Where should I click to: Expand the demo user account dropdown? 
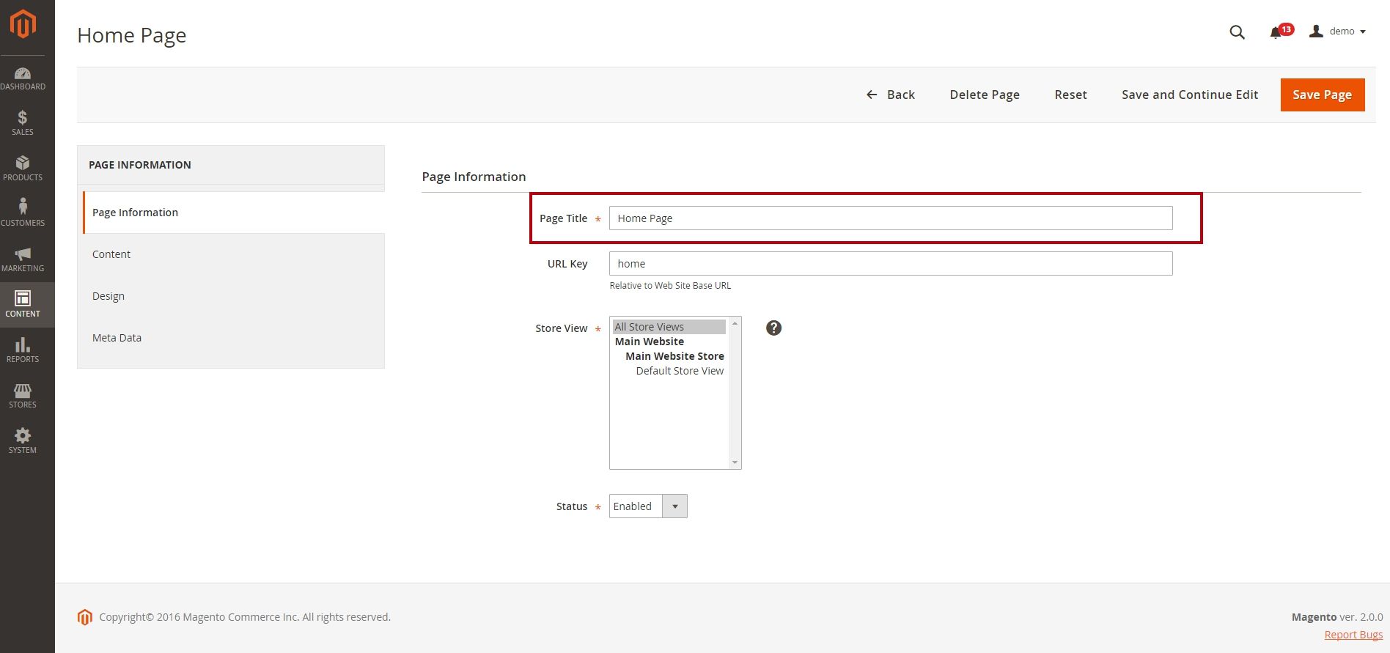(x=1339, y=32)
